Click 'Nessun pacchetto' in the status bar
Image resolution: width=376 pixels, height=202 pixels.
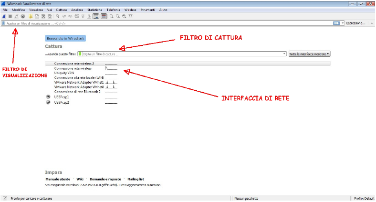(246, 198)
